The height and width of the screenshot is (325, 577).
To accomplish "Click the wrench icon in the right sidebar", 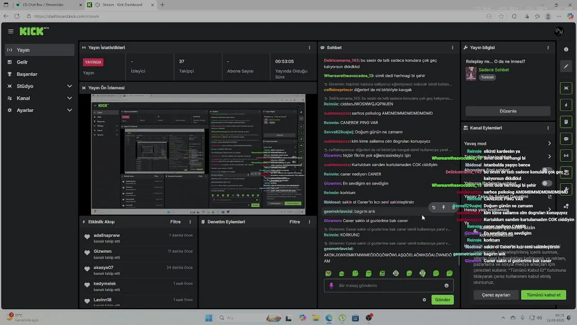I will click(x=566, y=189).
